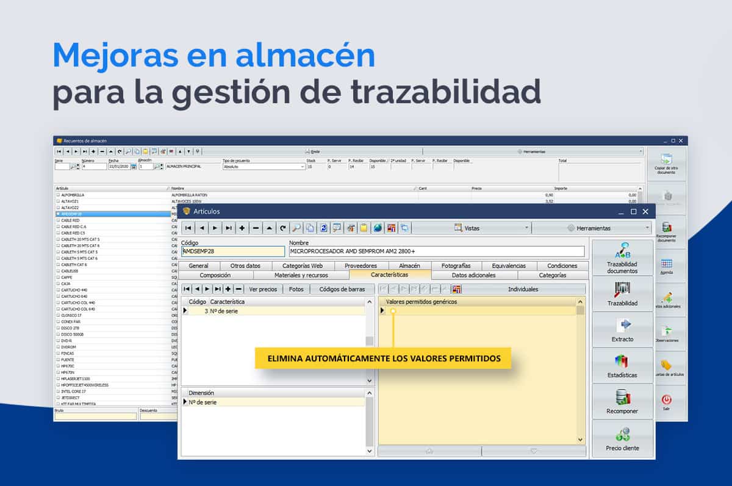Click into the Nombre text field
The image size is (732, 486).
pyautogui.click(x=436, y=251)
